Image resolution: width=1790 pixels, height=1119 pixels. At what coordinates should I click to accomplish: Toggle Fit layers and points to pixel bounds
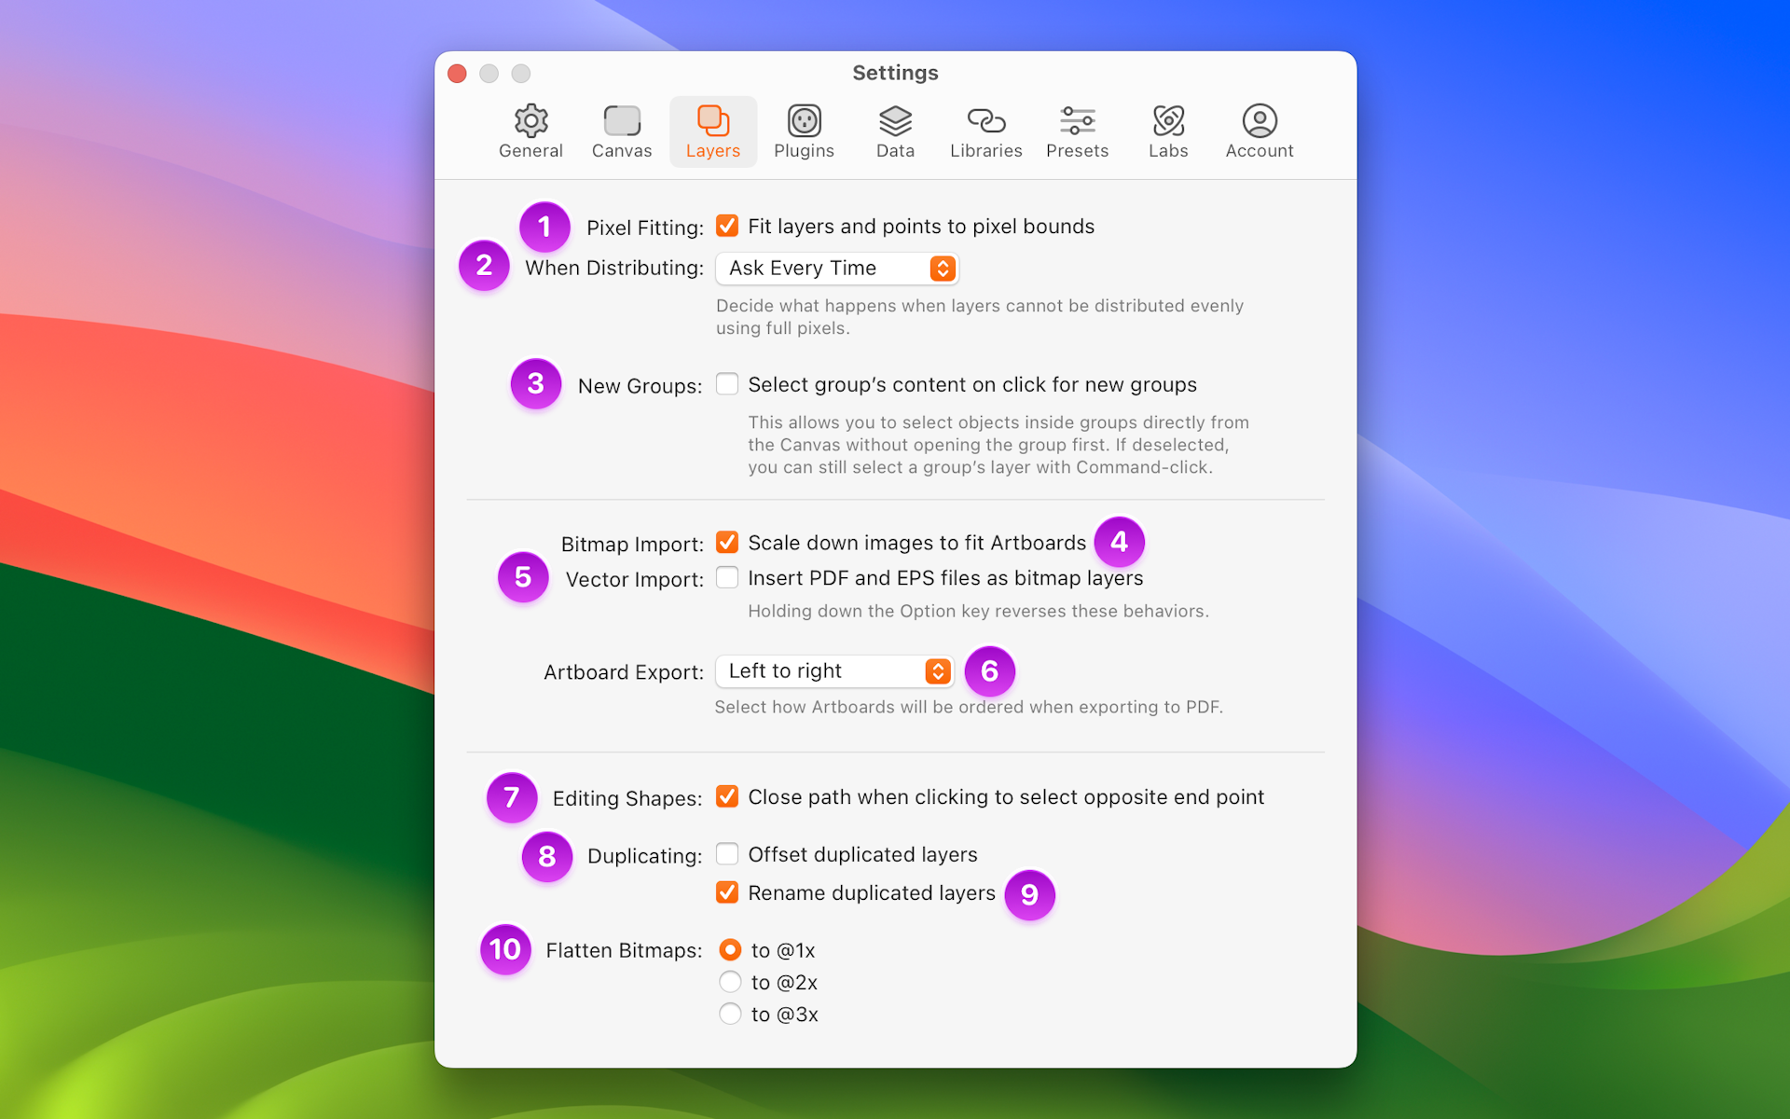click(725, 227)
